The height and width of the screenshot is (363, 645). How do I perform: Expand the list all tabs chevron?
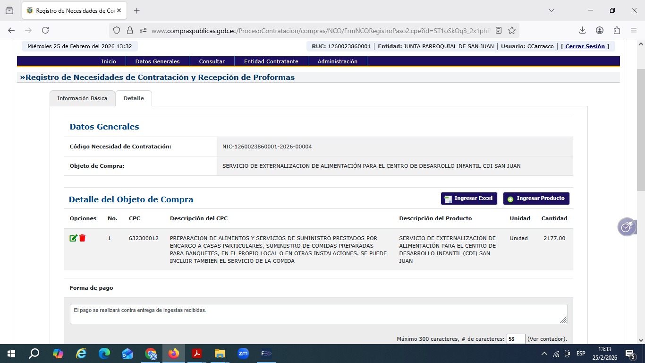coord(551,10)
